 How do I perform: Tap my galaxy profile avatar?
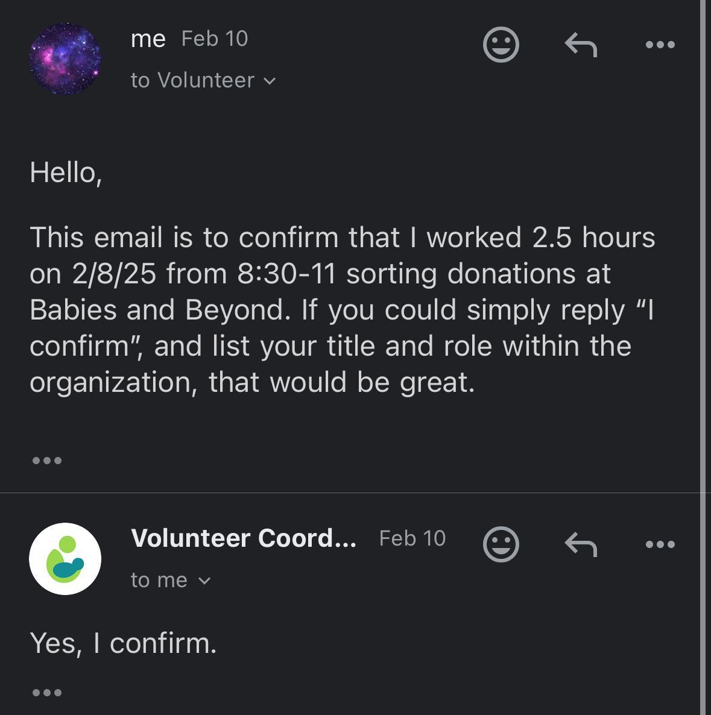click(65, 58)
